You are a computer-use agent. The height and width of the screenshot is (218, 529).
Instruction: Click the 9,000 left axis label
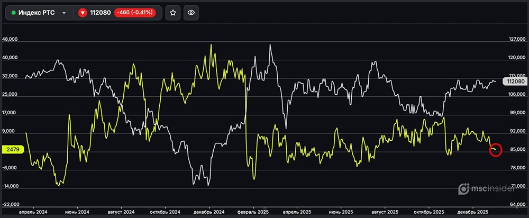[x=10, y=131]
